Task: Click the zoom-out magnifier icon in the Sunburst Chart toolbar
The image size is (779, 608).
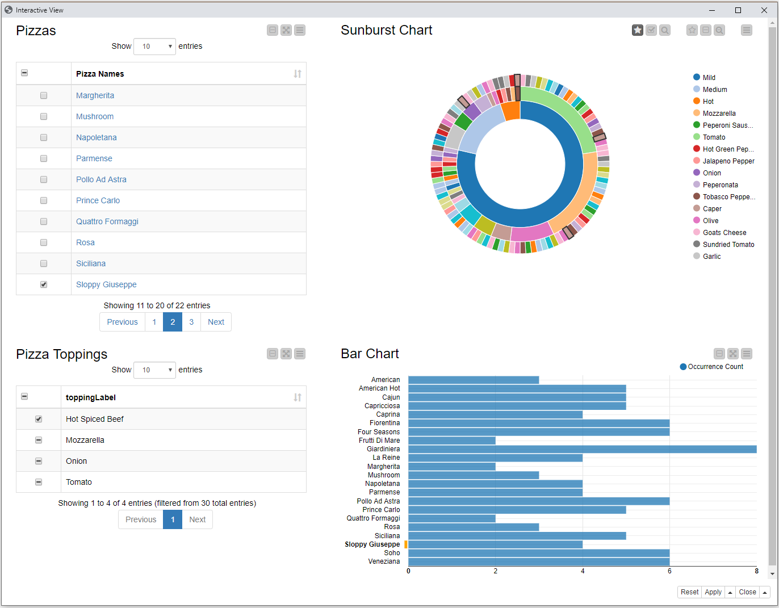Action: (x=719, y=30)
